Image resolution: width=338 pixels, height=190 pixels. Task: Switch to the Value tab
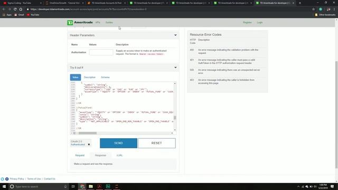point(76,78)
